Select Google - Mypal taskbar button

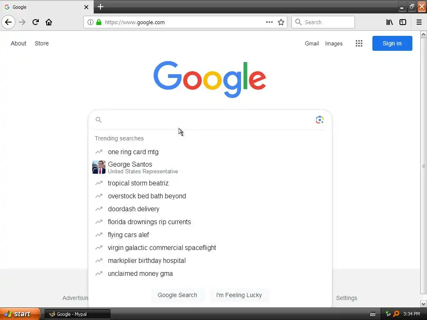tap(77, 314)
